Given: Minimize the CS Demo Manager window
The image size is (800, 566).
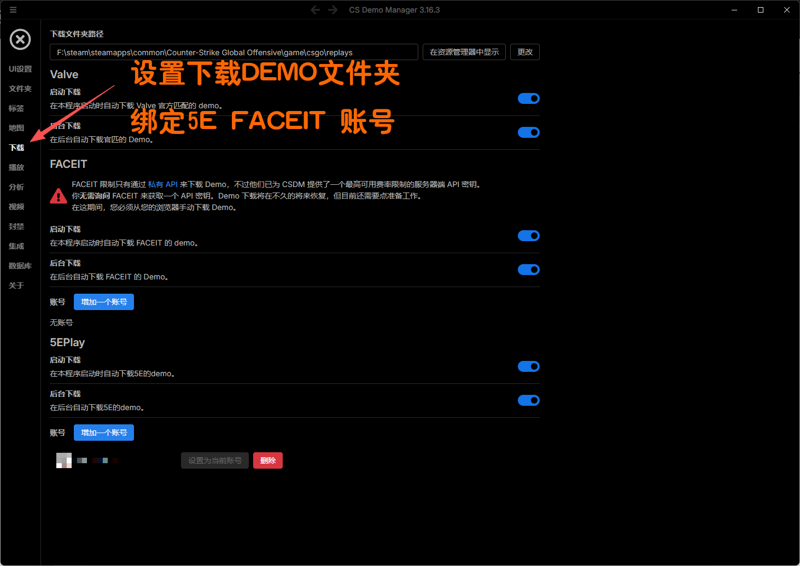Looking at the screenshot, I should 734,10.
